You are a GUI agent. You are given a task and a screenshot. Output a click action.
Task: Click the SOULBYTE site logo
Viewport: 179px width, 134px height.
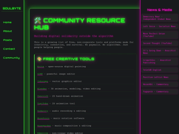point(12,8)
